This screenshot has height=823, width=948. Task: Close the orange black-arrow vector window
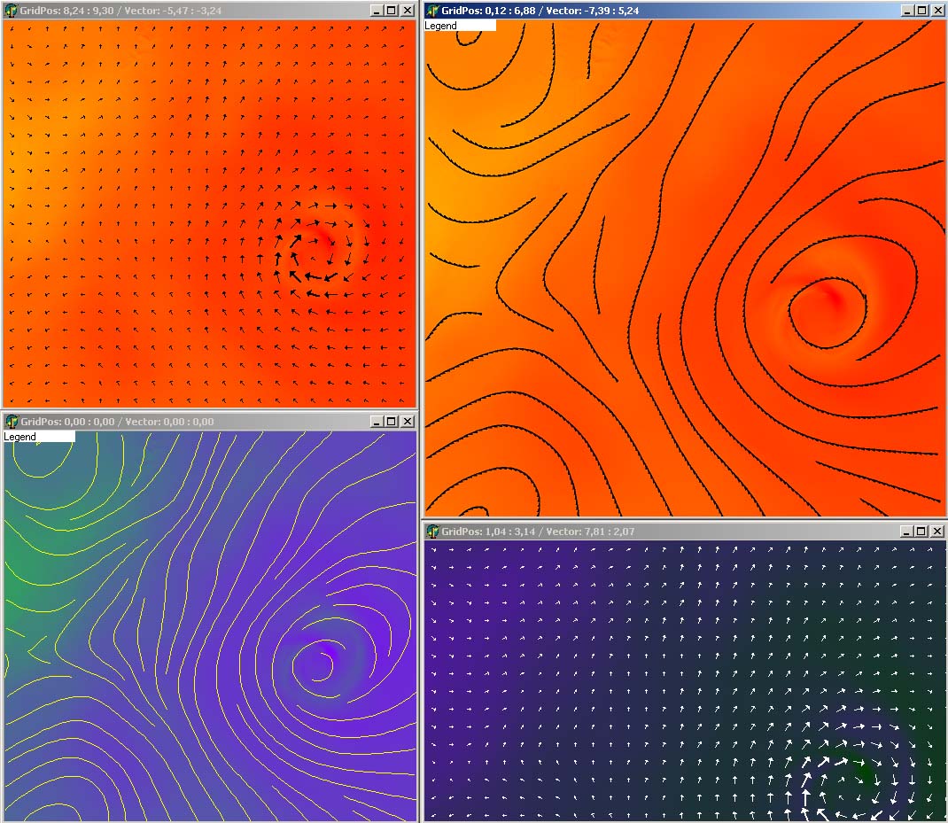click(407, 11)
